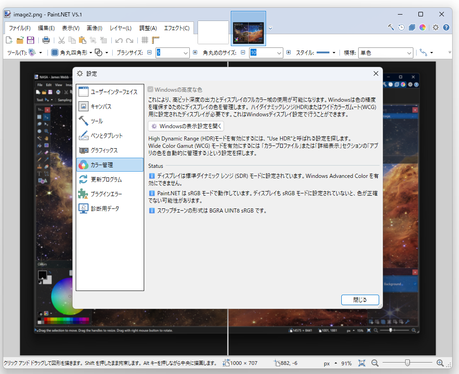This screenshot has height=374, width=459.
Task: Open the antialiasing mode dropdown
Action: click(x=426, y=52)
